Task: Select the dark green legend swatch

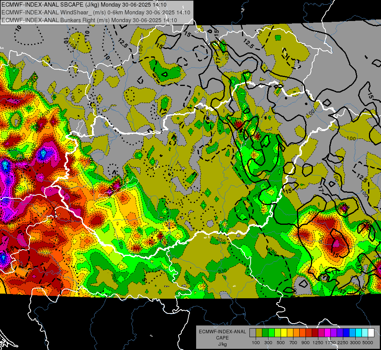Action: (265, 333)
